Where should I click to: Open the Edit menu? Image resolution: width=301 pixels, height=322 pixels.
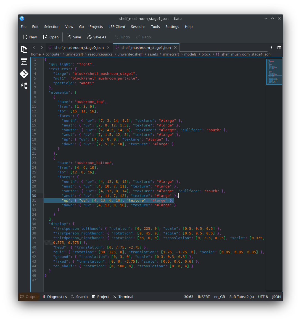[x=35, y=27]
